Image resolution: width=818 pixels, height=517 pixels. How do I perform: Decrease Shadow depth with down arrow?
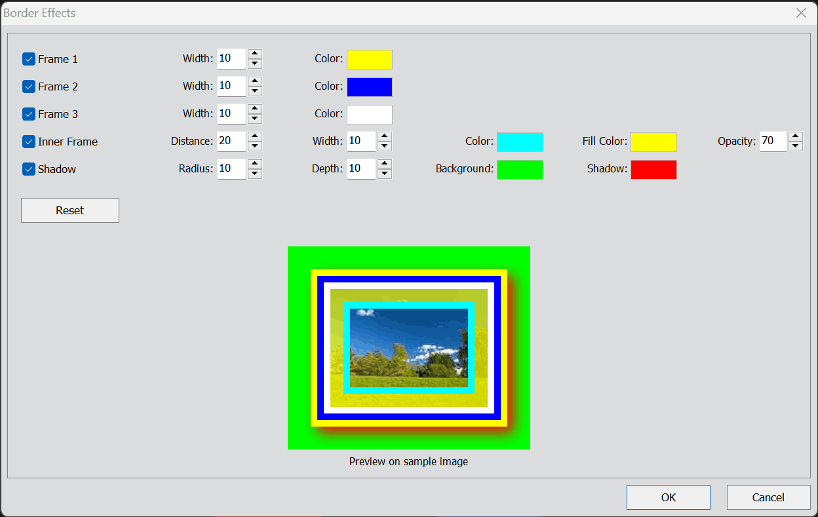[x=385, y=174]
